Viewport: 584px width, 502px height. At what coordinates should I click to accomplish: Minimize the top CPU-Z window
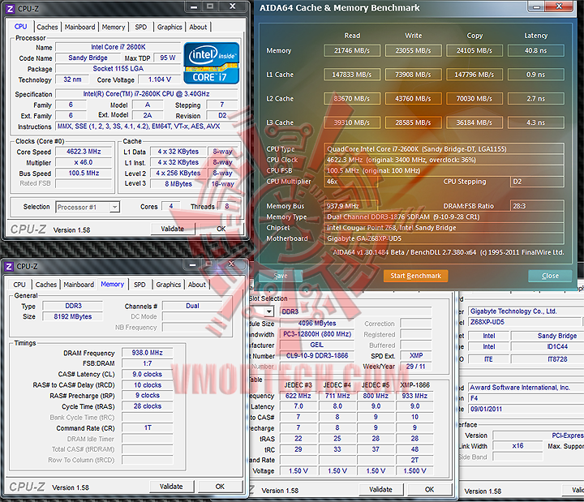coord(194,6)
